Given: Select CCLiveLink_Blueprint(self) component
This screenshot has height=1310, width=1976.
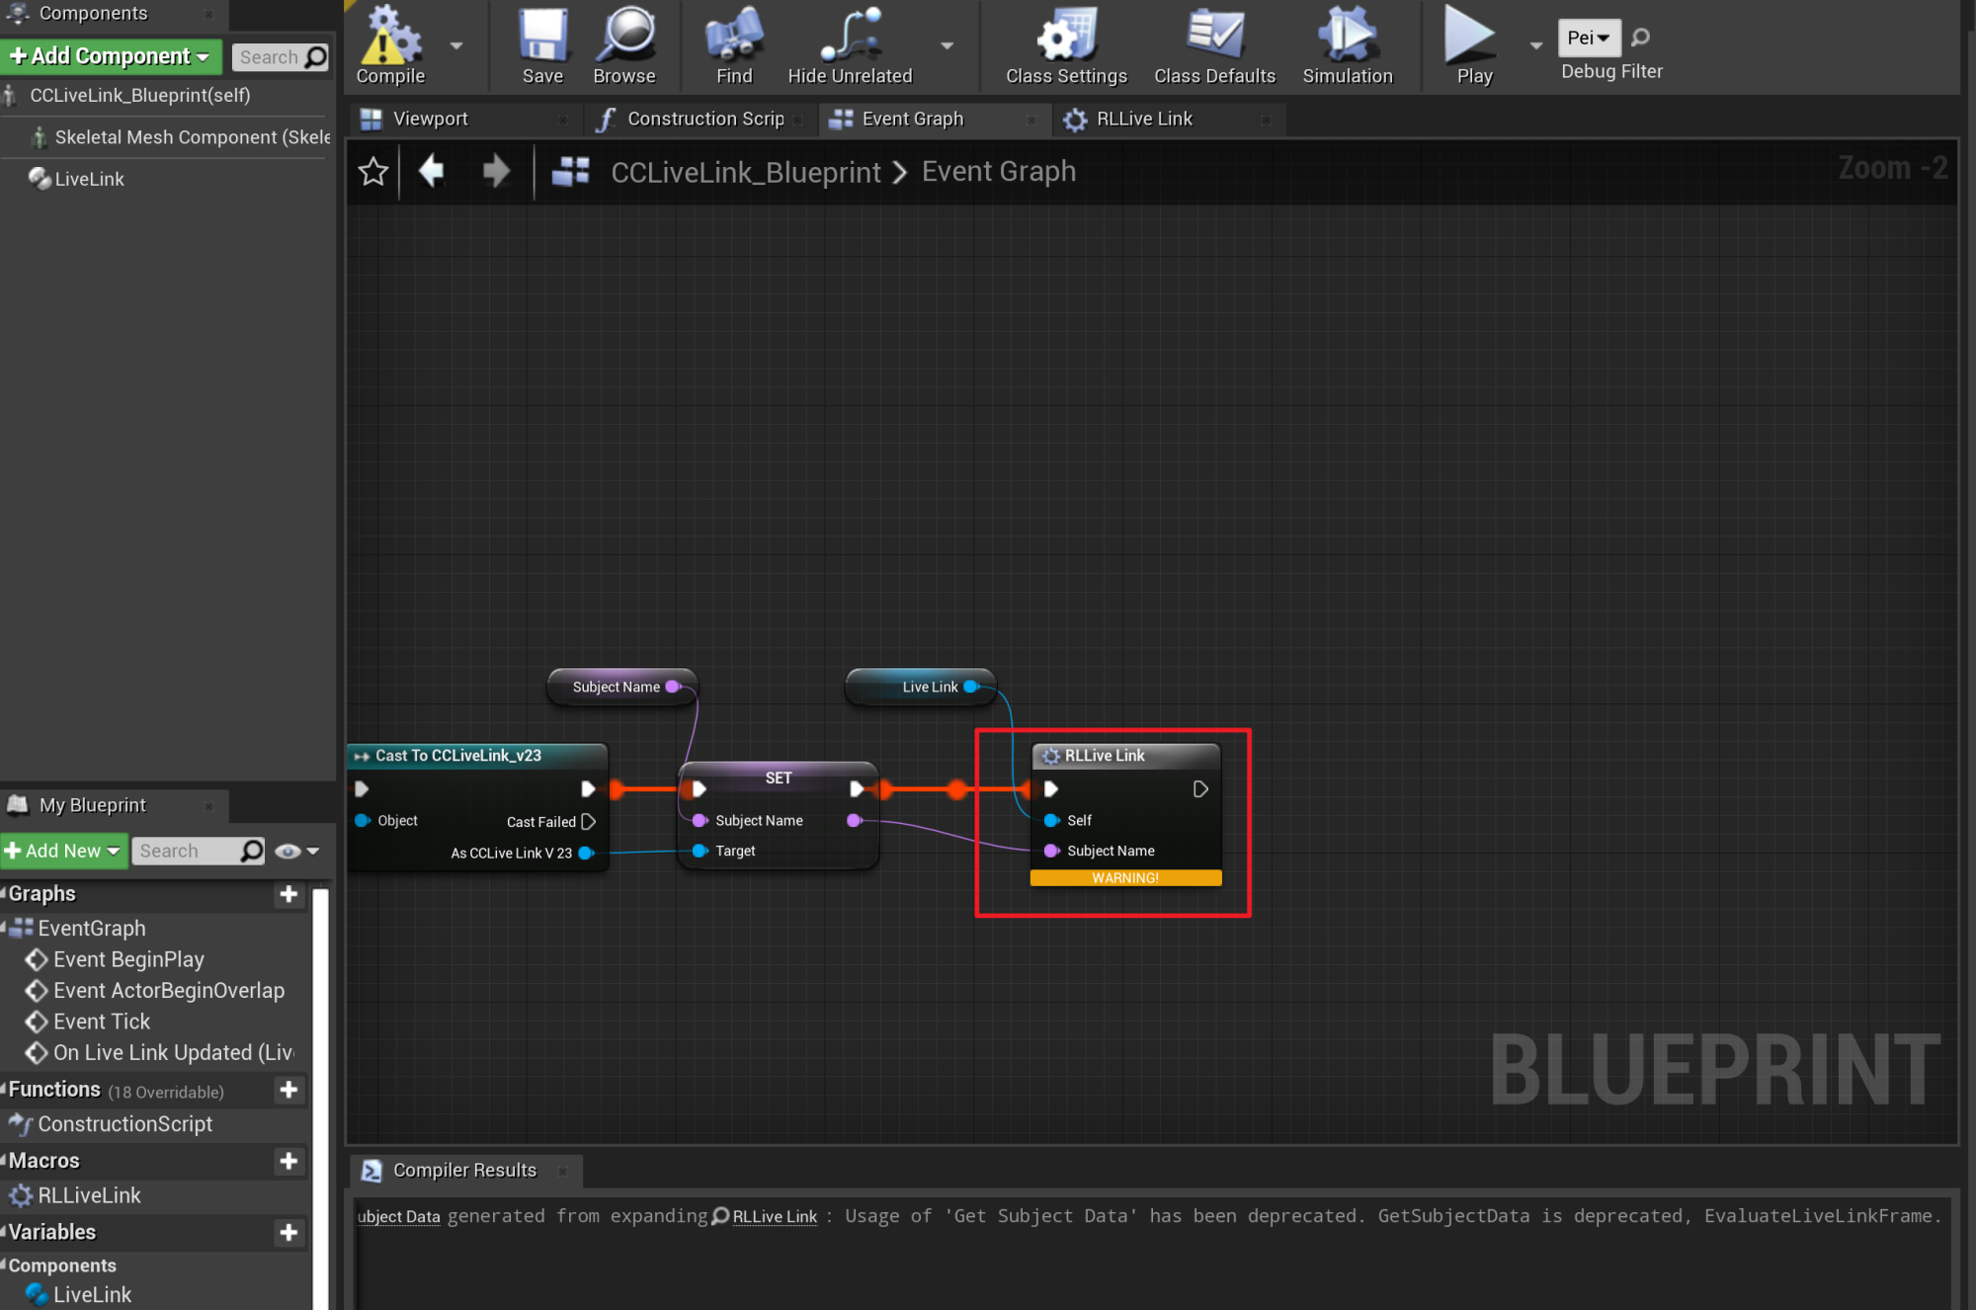Looking at the screenshot, I should [x=140, y=96].
